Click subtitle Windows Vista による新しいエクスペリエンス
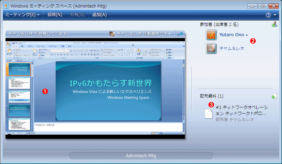The height and width of the screenshot is (164, 282). [x=112, y=91]
